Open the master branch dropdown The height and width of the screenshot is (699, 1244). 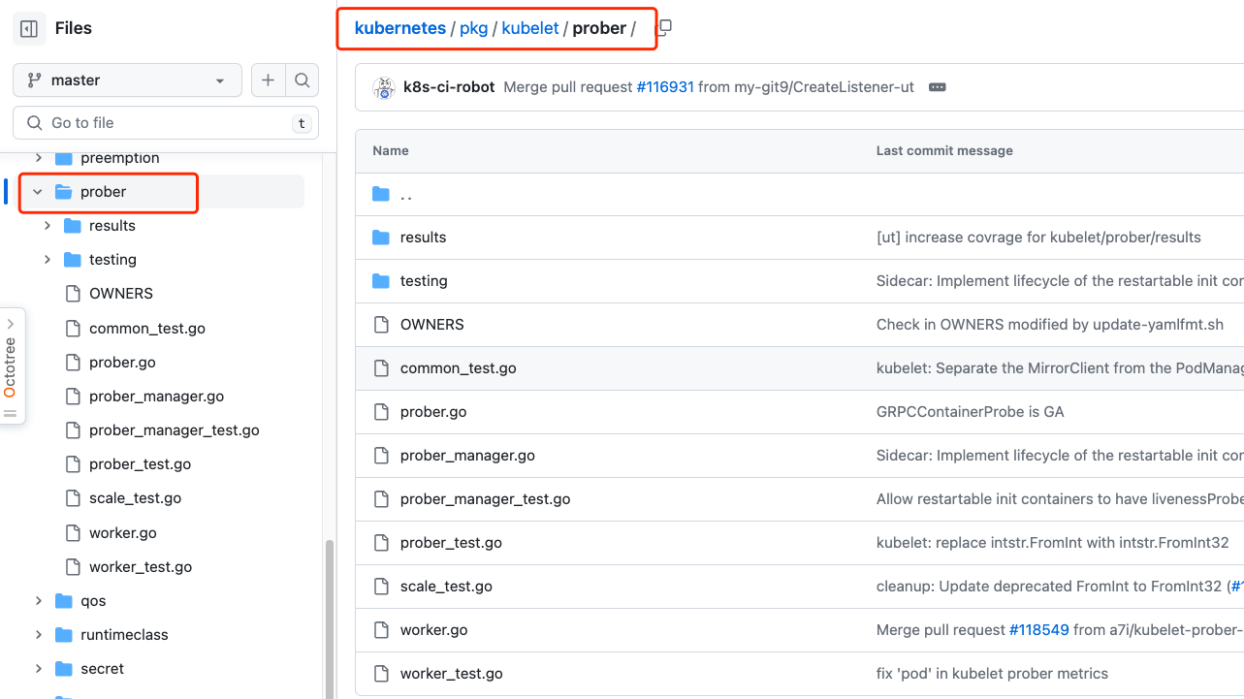tap(127, 80)
